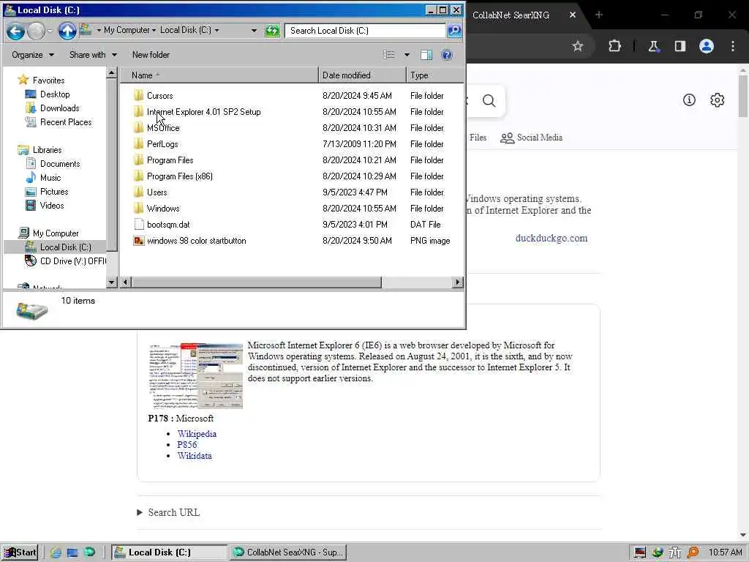
Task: Switch to Social Media search tab
Action: [531, 138]
